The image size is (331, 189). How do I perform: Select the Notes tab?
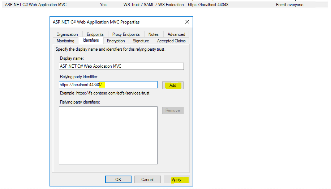153,34
